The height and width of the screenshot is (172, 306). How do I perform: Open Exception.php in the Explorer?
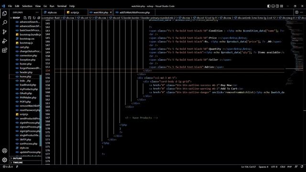pyautogui.click(x=28, y=60)
